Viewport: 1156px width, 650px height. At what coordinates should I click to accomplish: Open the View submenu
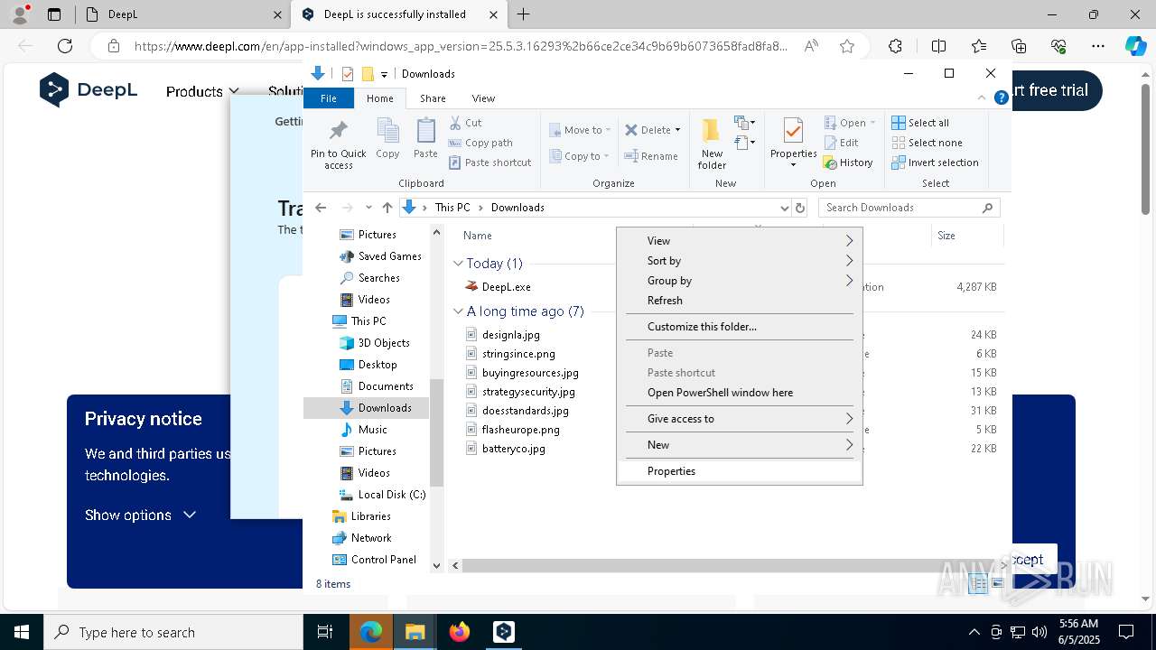click(x=740, y=241)
